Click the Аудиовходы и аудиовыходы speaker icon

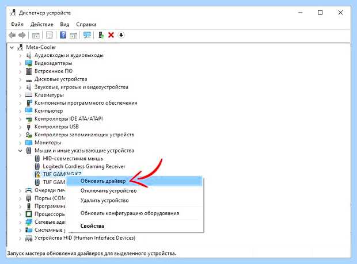point(28,55)
